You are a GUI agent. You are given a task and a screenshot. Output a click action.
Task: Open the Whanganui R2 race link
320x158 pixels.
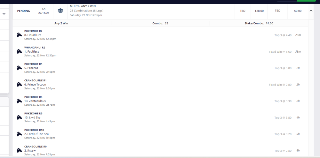coord(35,48)
